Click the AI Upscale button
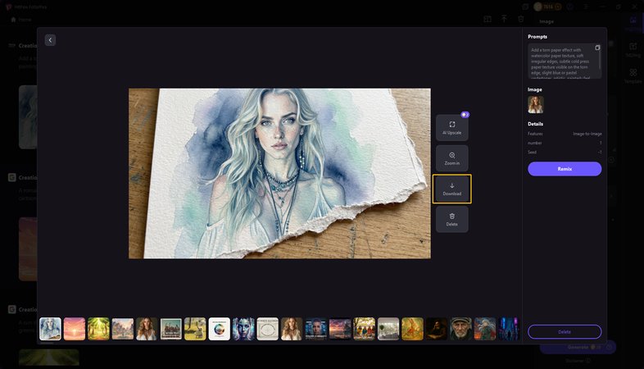 tap(451, 127)
